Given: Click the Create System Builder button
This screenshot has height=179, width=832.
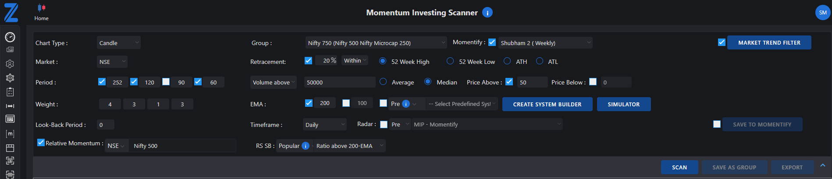Looking at the screenshot, I should (547, 104).
